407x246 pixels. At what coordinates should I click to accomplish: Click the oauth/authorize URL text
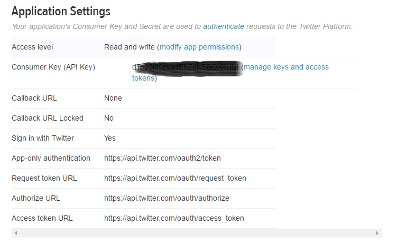[x=166, y=198]
